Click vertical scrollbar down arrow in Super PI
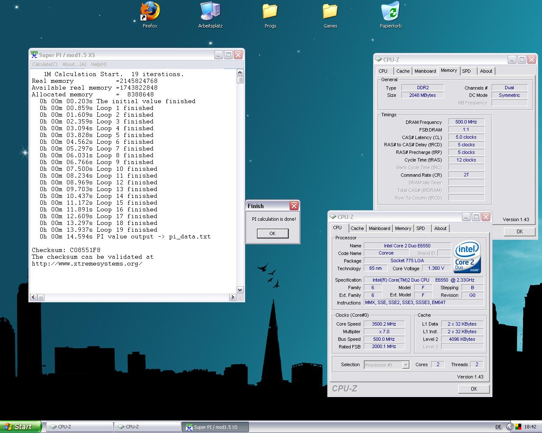Screen dimensions: 542x433 pyautogui.click(x=240, y=290)
